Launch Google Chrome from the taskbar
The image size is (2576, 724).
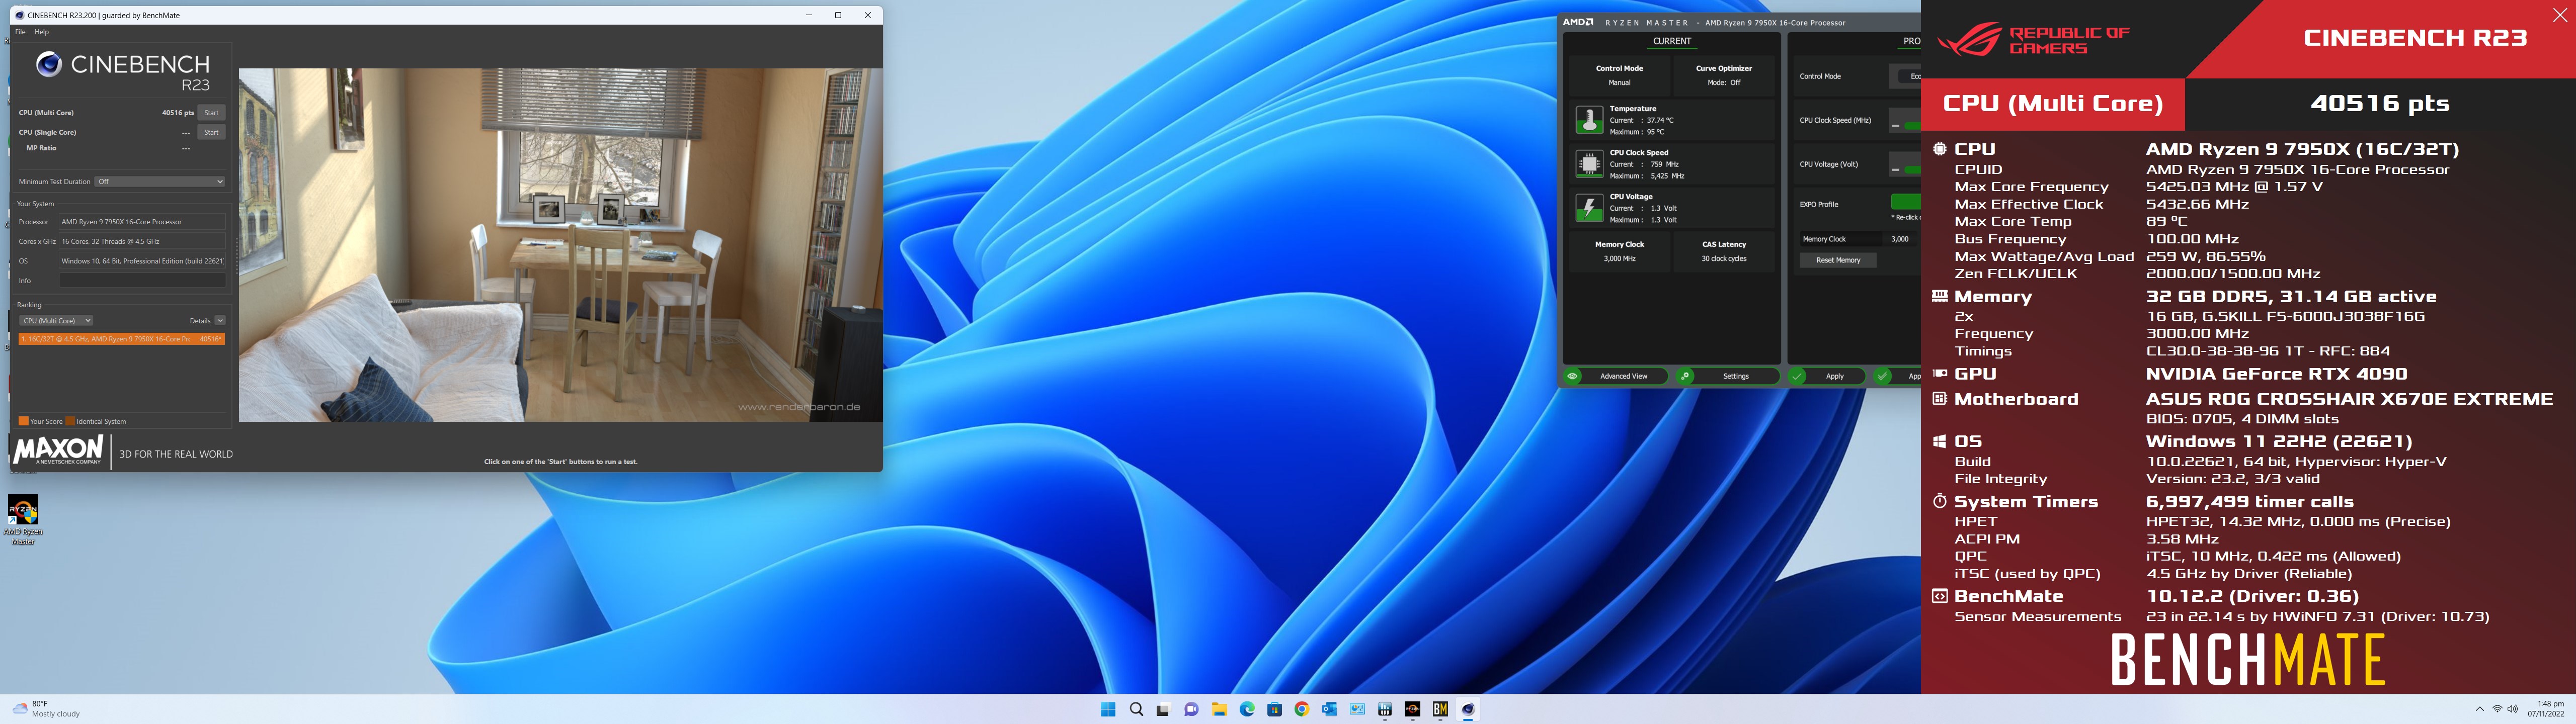[x=1301, y=709]
